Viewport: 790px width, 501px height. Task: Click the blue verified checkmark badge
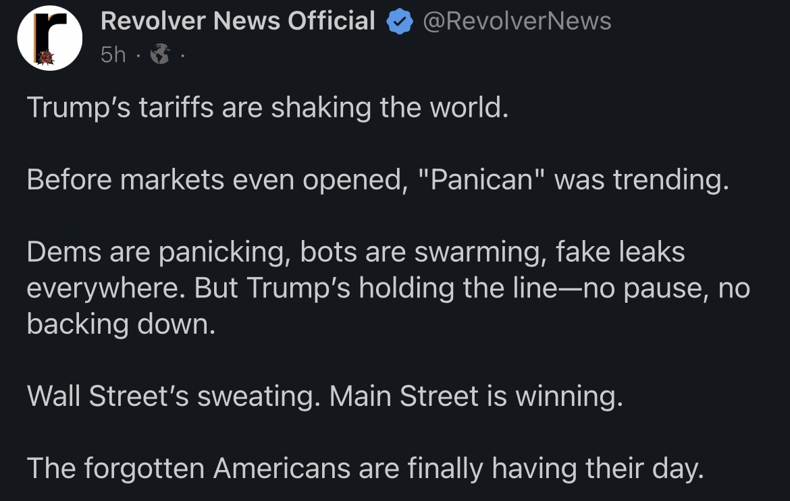[400, 23]
